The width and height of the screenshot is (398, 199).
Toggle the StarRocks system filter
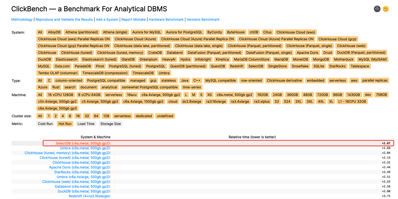click(337, 67)
